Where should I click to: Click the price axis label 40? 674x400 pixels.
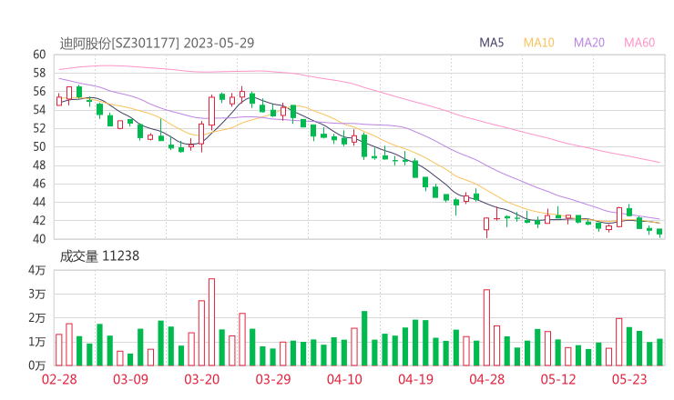tap(39, 238)
